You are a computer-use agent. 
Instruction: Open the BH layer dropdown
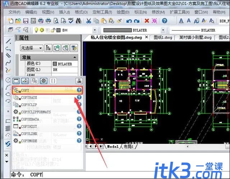[95, 30]
